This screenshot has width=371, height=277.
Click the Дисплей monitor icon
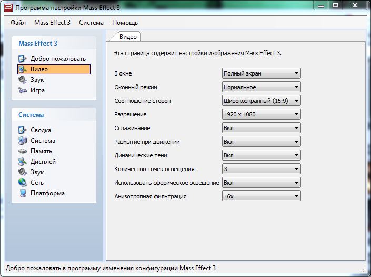(x=23, y=162)
